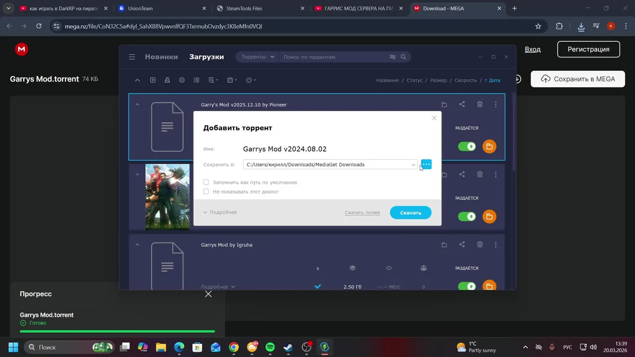635x357 pixels.
Task: Click the list view icon in toolbar
Action: coord(196,80)
